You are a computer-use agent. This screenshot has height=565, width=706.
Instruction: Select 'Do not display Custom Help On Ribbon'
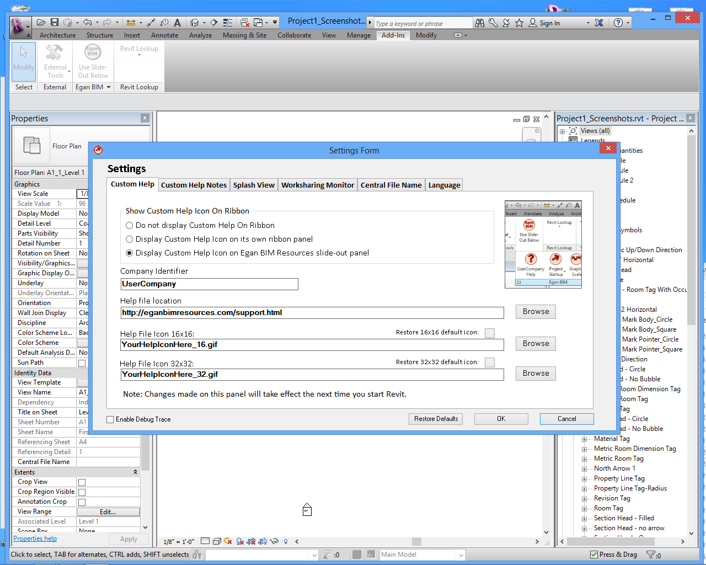[x=130, y=226]
